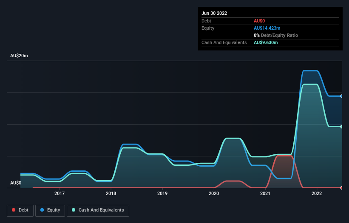The height and width of the screenshot is (223, 349).
Task: Click the AU$9.630m cash value
Action: click(266, 42)
